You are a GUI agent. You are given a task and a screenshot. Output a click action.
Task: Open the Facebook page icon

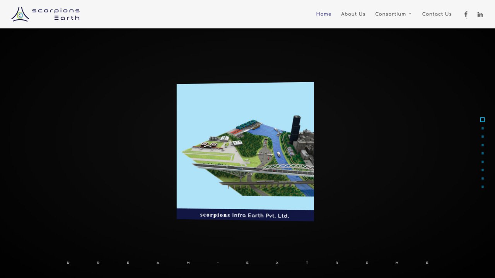pyautogui.click(x=466, y=14)
